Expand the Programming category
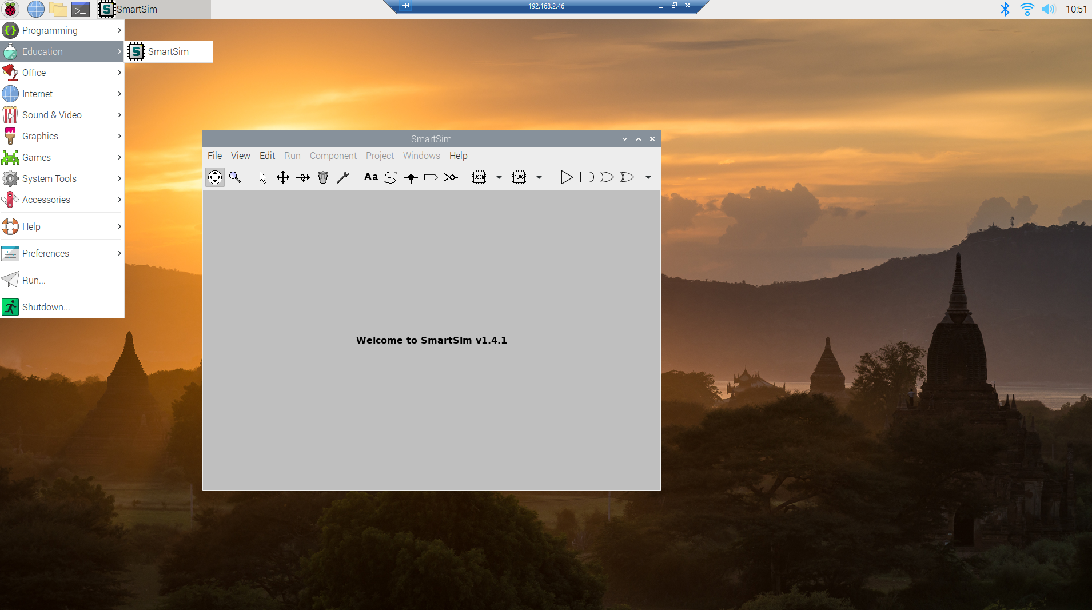Screen dimensions: 1092x610 [62, 30]
